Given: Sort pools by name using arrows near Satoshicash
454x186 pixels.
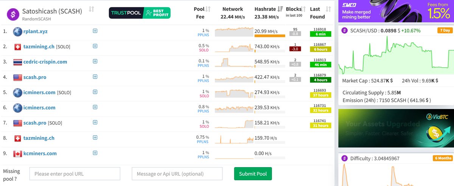Looking at the screenshot, I should tap(91, 9).
